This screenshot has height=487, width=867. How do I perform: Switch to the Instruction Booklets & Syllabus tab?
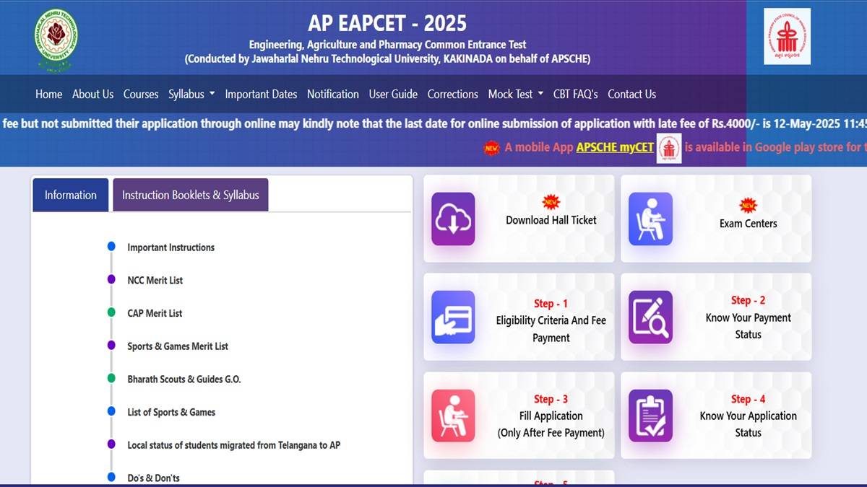click(x=190, y=194)
